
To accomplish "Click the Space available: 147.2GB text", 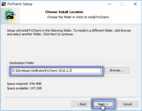I will (24, 88).
